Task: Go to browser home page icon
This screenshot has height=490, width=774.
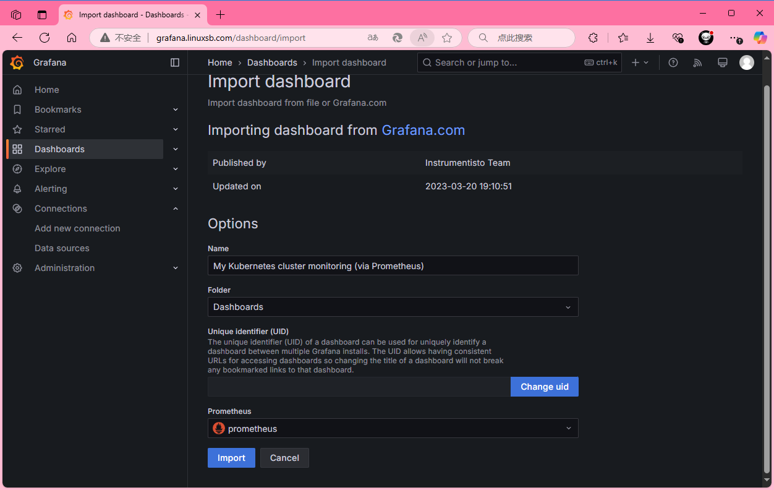Action: (x=72, y=38)
